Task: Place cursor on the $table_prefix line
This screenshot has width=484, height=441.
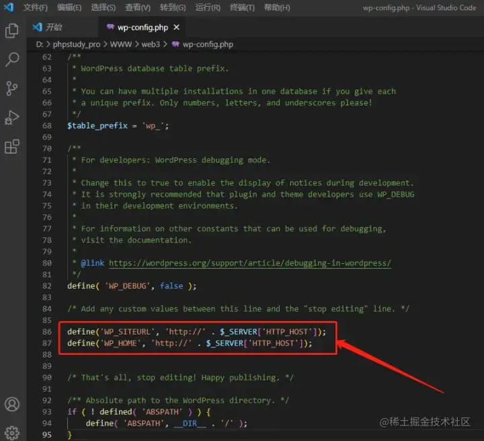Action: click(118, 126)
